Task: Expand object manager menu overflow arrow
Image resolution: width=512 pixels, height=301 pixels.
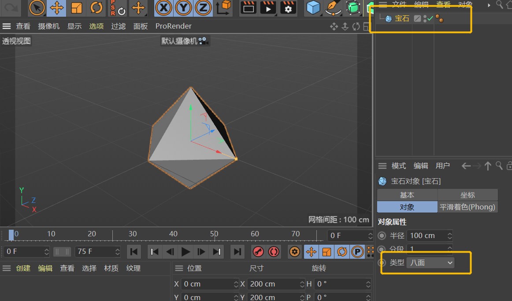Action: click(x=489, y=5)
